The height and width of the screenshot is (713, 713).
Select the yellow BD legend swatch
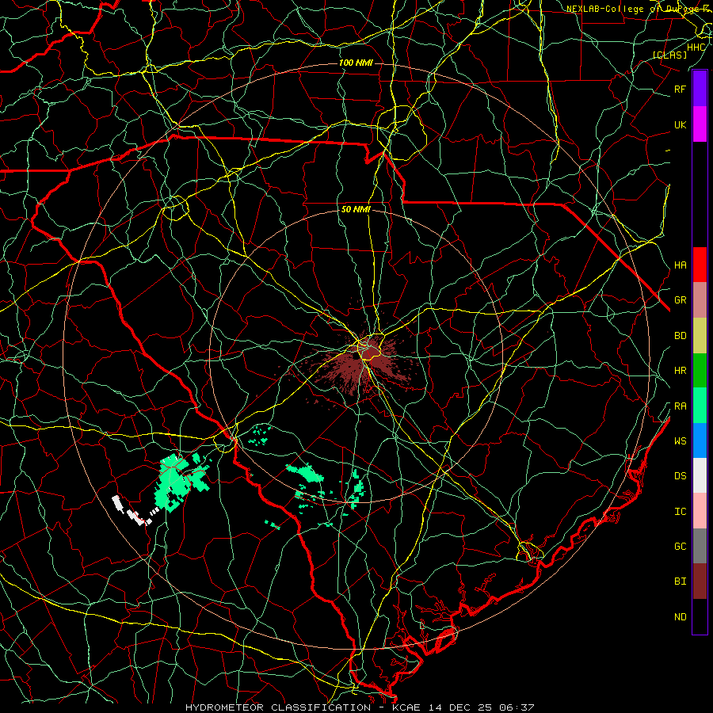pyautogui.click(x=700, y=336)
